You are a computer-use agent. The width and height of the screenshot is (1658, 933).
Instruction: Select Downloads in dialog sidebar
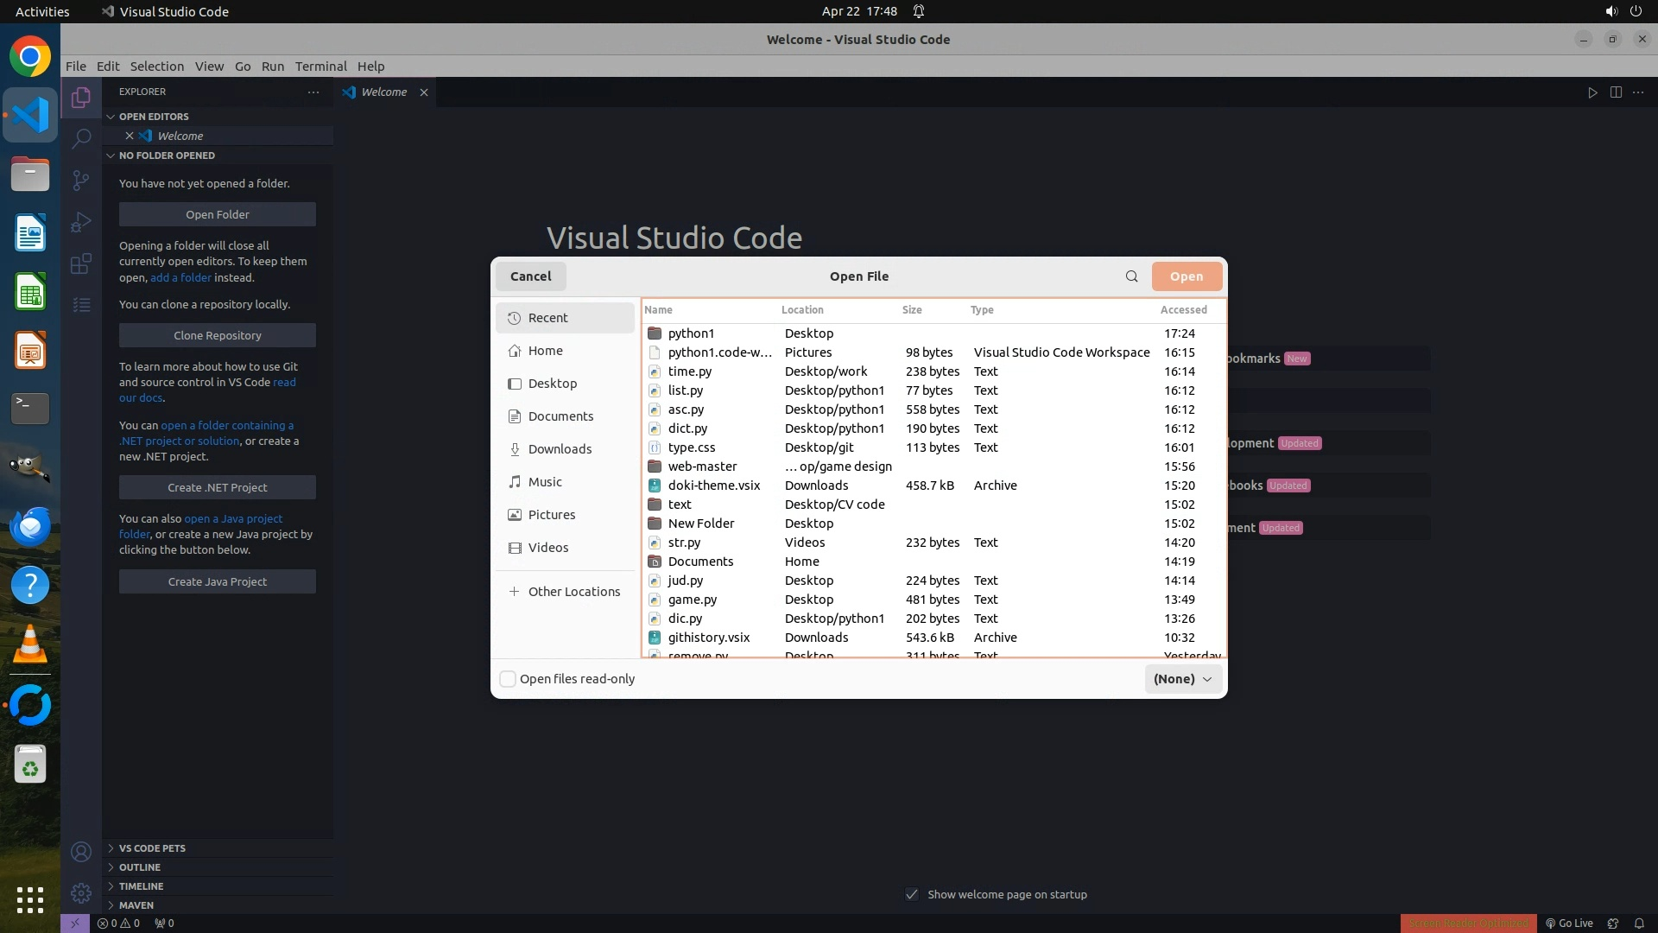(560, 449)
